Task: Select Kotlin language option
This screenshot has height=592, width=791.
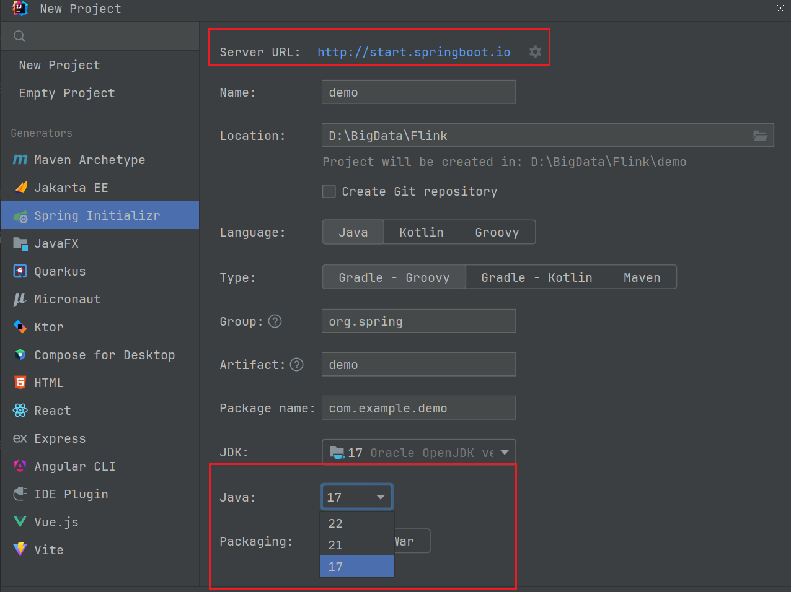Action: coord(422,232)
